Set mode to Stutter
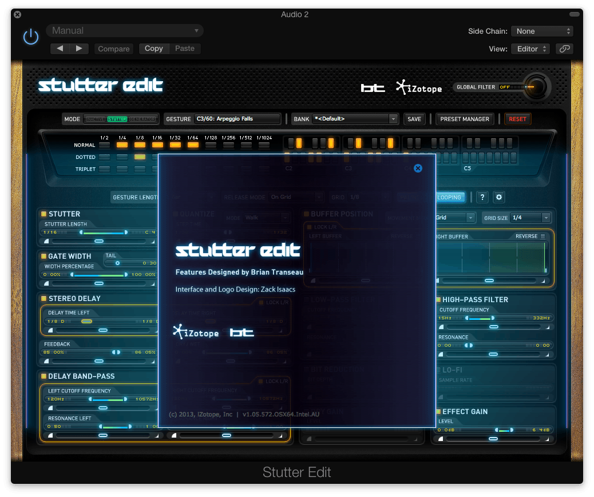Image resolution: width=594 pixels, height=497 pixels. [117, 119]
